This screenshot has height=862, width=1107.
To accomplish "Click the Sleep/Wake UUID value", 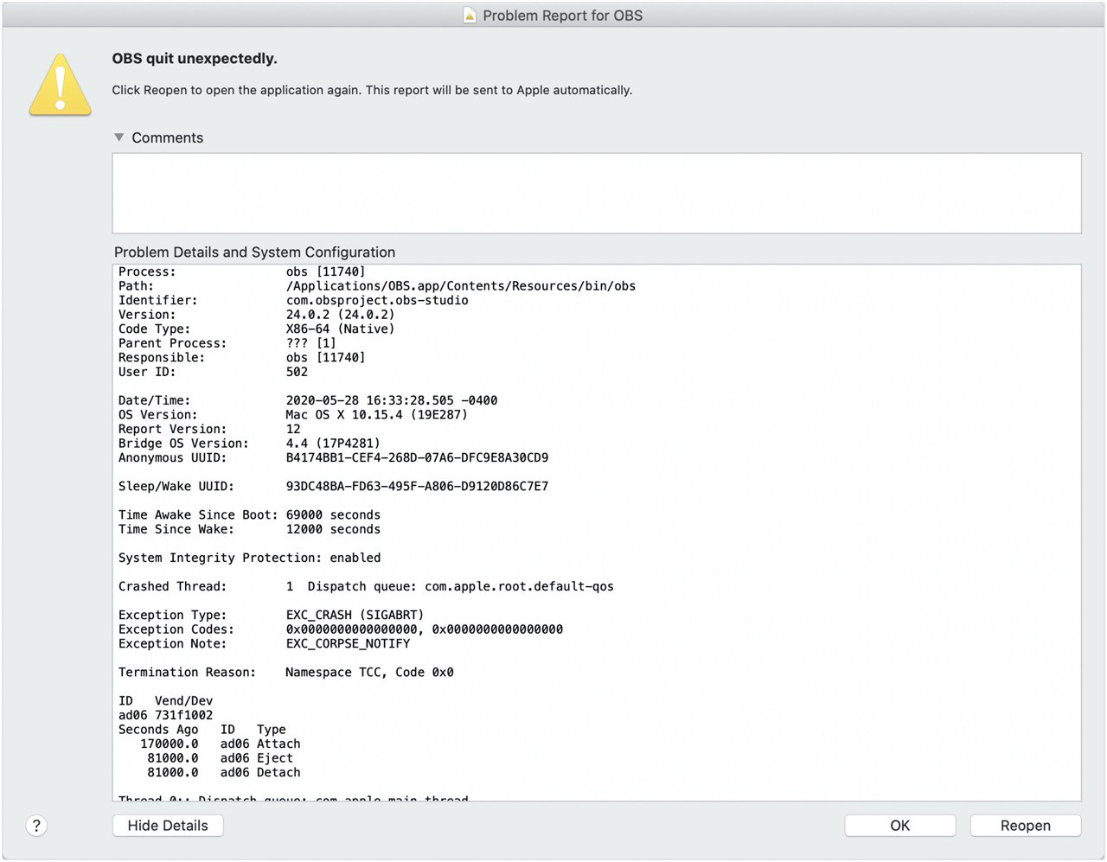I will [417, 486].
